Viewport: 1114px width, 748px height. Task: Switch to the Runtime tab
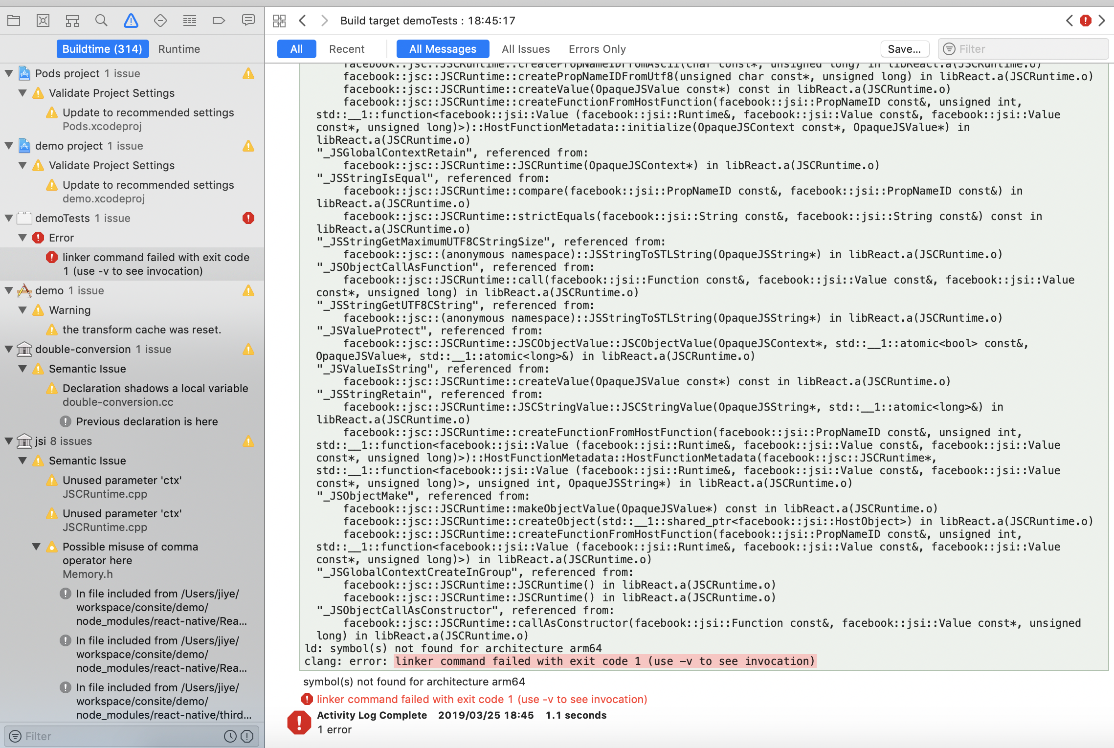point(179,49)
